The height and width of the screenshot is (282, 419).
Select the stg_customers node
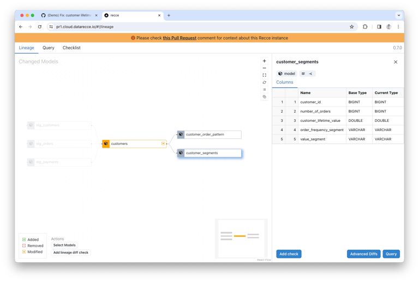coord(59,125)
